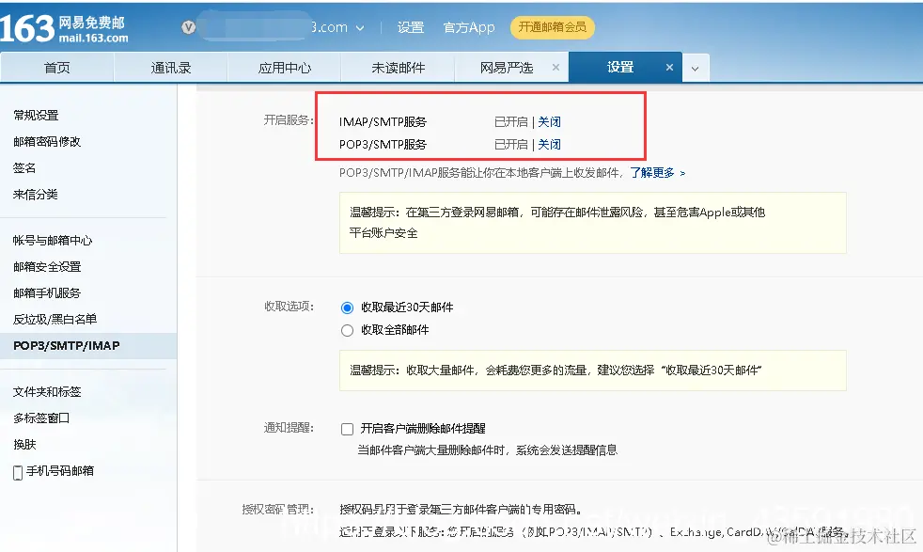
Task: Select the 收取最近30天邮件 radio option
Action: click(347, 308)
